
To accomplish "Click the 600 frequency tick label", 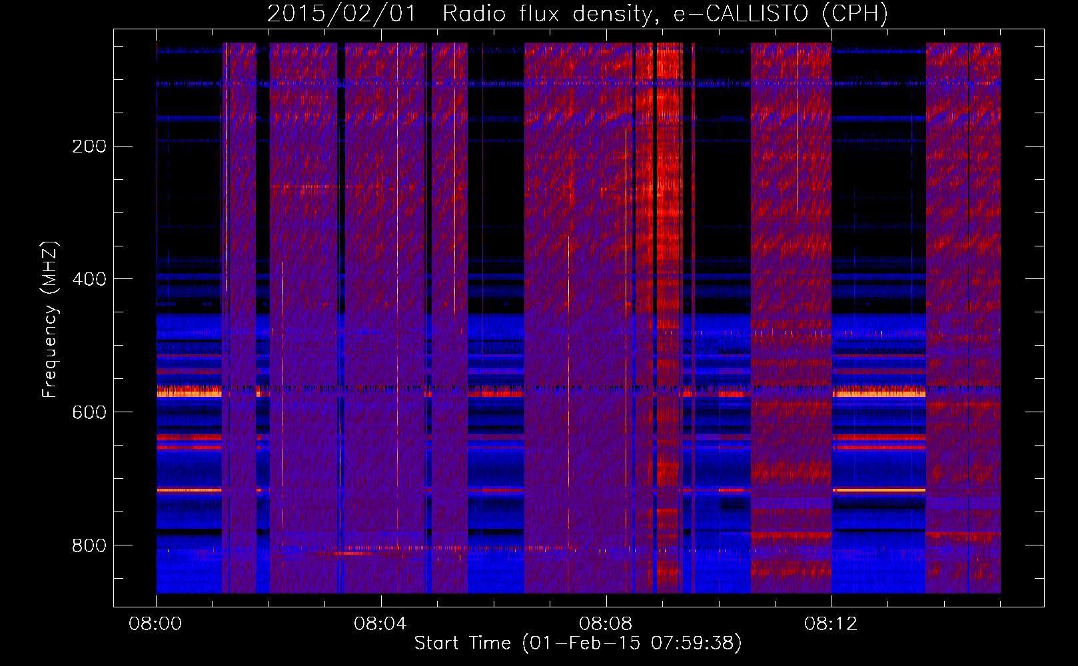I will (89, 412).
